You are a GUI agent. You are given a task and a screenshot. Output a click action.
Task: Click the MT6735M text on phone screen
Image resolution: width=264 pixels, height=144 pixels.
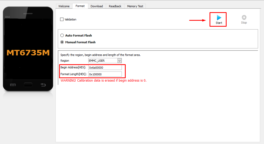(28, 53)
